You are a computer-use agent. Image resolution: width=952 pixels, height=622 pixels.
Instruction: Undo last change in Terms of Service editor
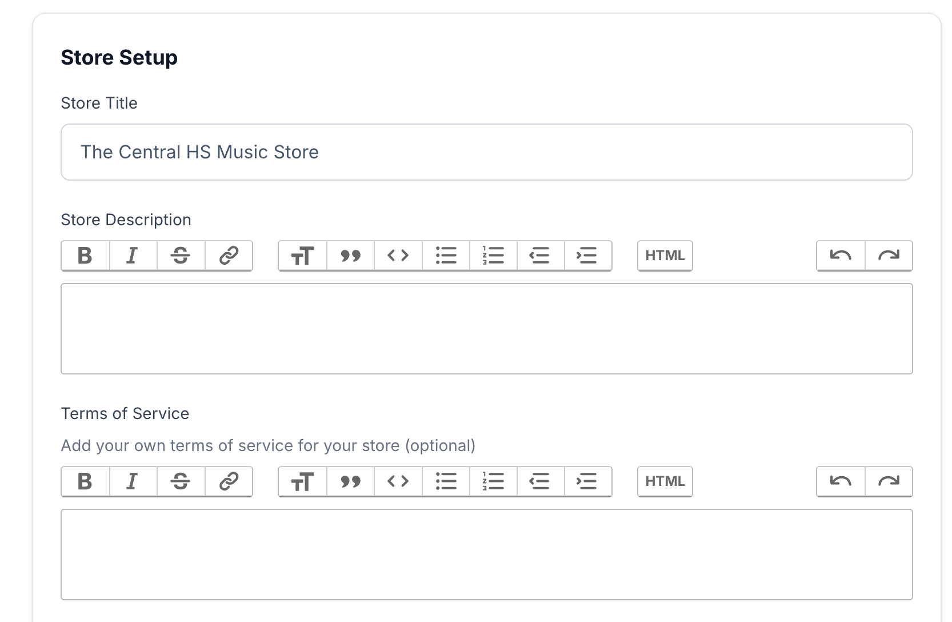click(x=841, y=481)
